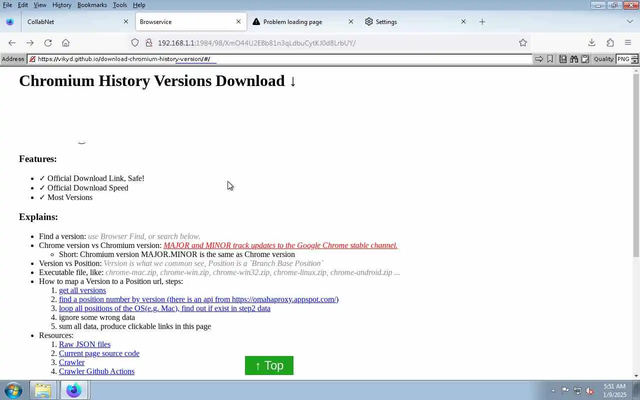Click the scrollbar down arrow
The image size is (640, 400).
pyautogui.click(x=636, y=376)
